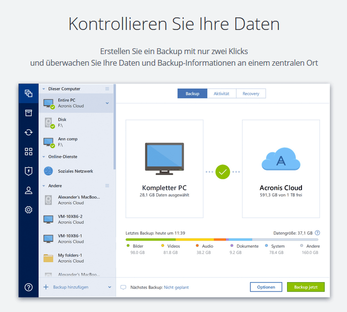Click the Entire PC monitor icon

click(x=49, y=103)
